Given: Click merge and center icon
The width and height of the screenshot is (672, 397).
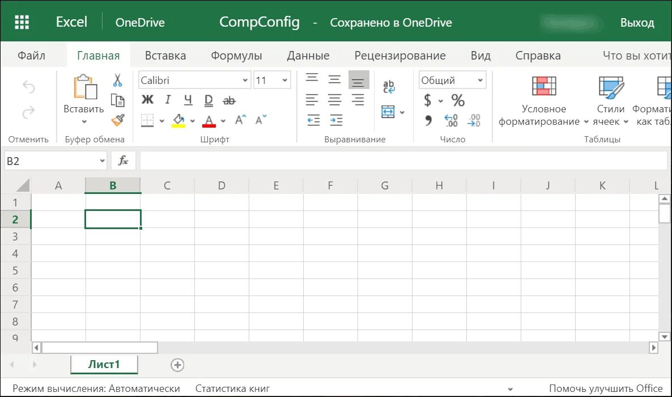Looking at the screenshot, I should 388,112.
